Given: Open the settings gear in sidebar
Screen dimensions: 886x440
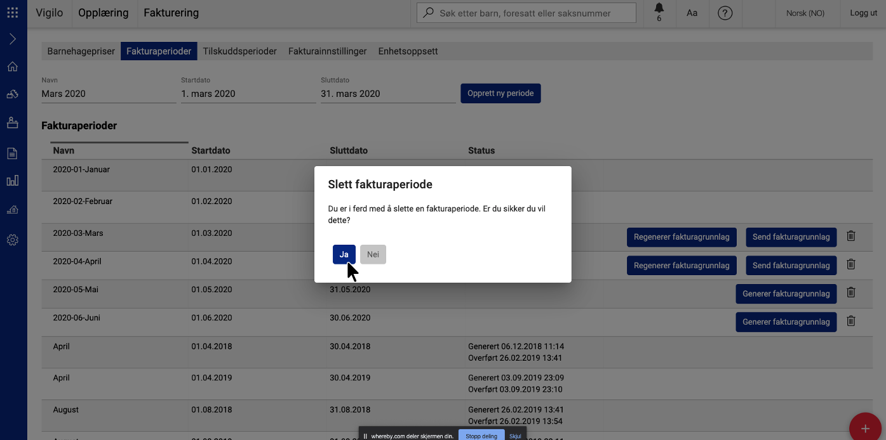Looking at the screenshot, I should tap(13, 240).
